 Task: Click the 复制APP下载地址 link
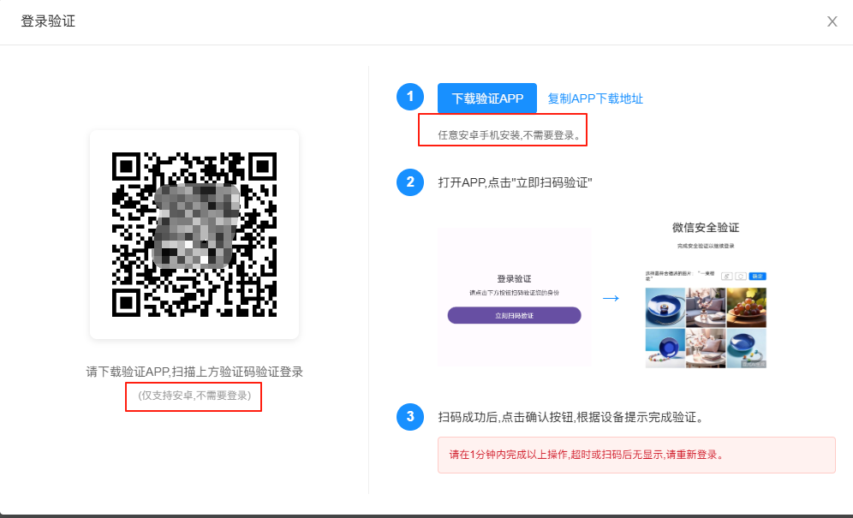[x=595, y=98]
